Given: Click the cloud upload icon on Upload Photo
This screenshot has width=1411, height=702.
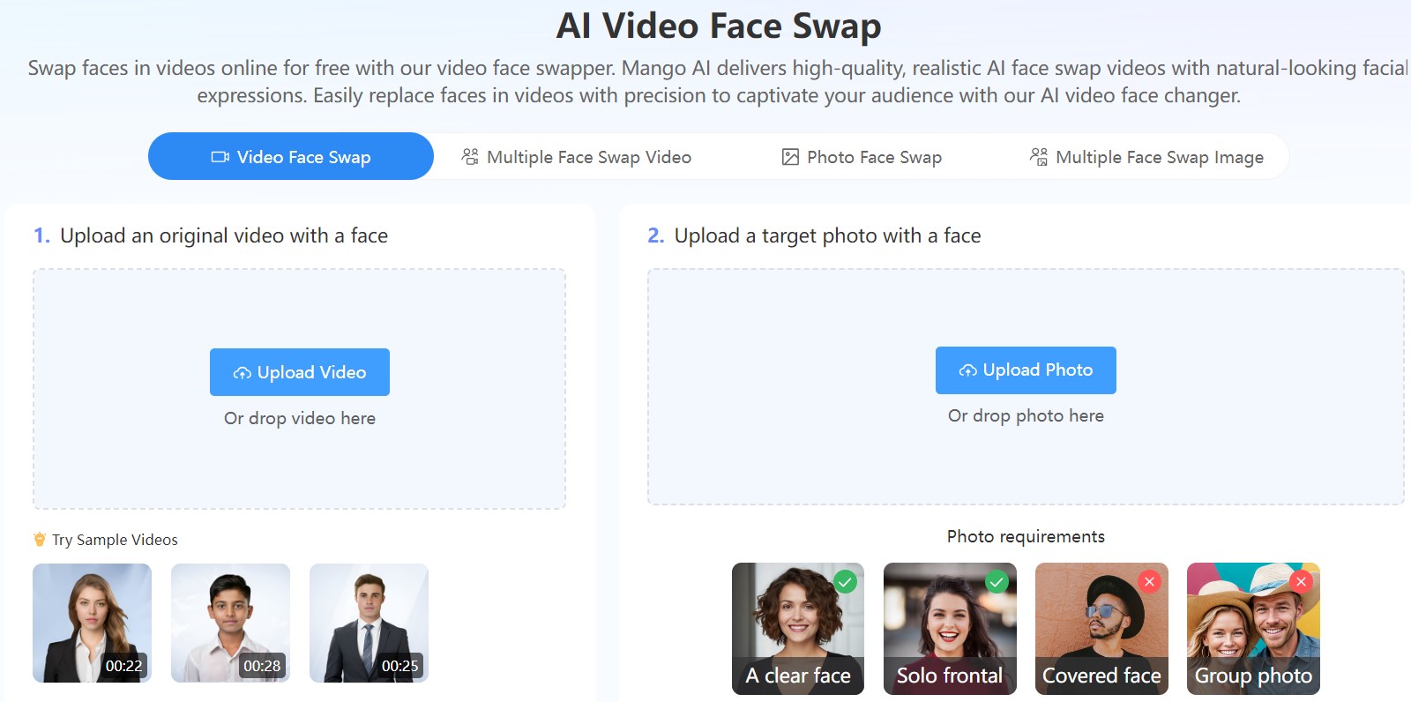Looking at the screenshot, I should coord(967,370).
